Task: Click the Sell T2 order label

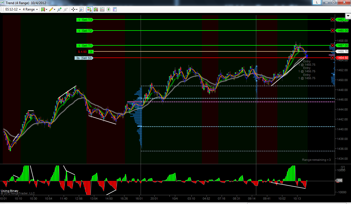Action: pyautogui.click(x=85, y=31)
